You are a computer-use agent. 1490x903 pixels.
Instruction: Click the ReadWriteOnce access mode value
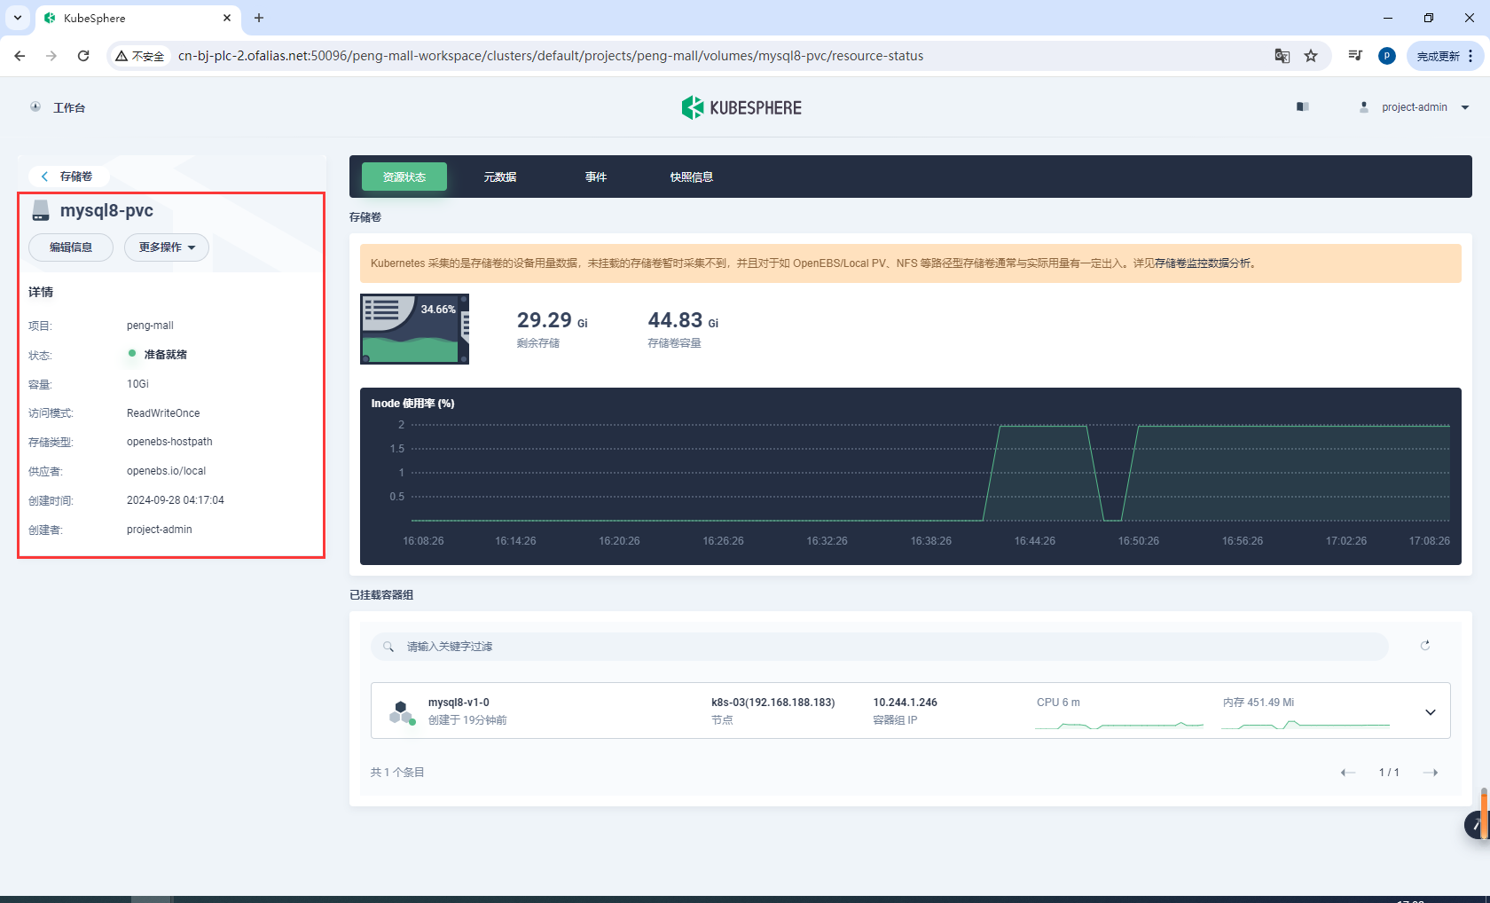click(x=163, y=413)
